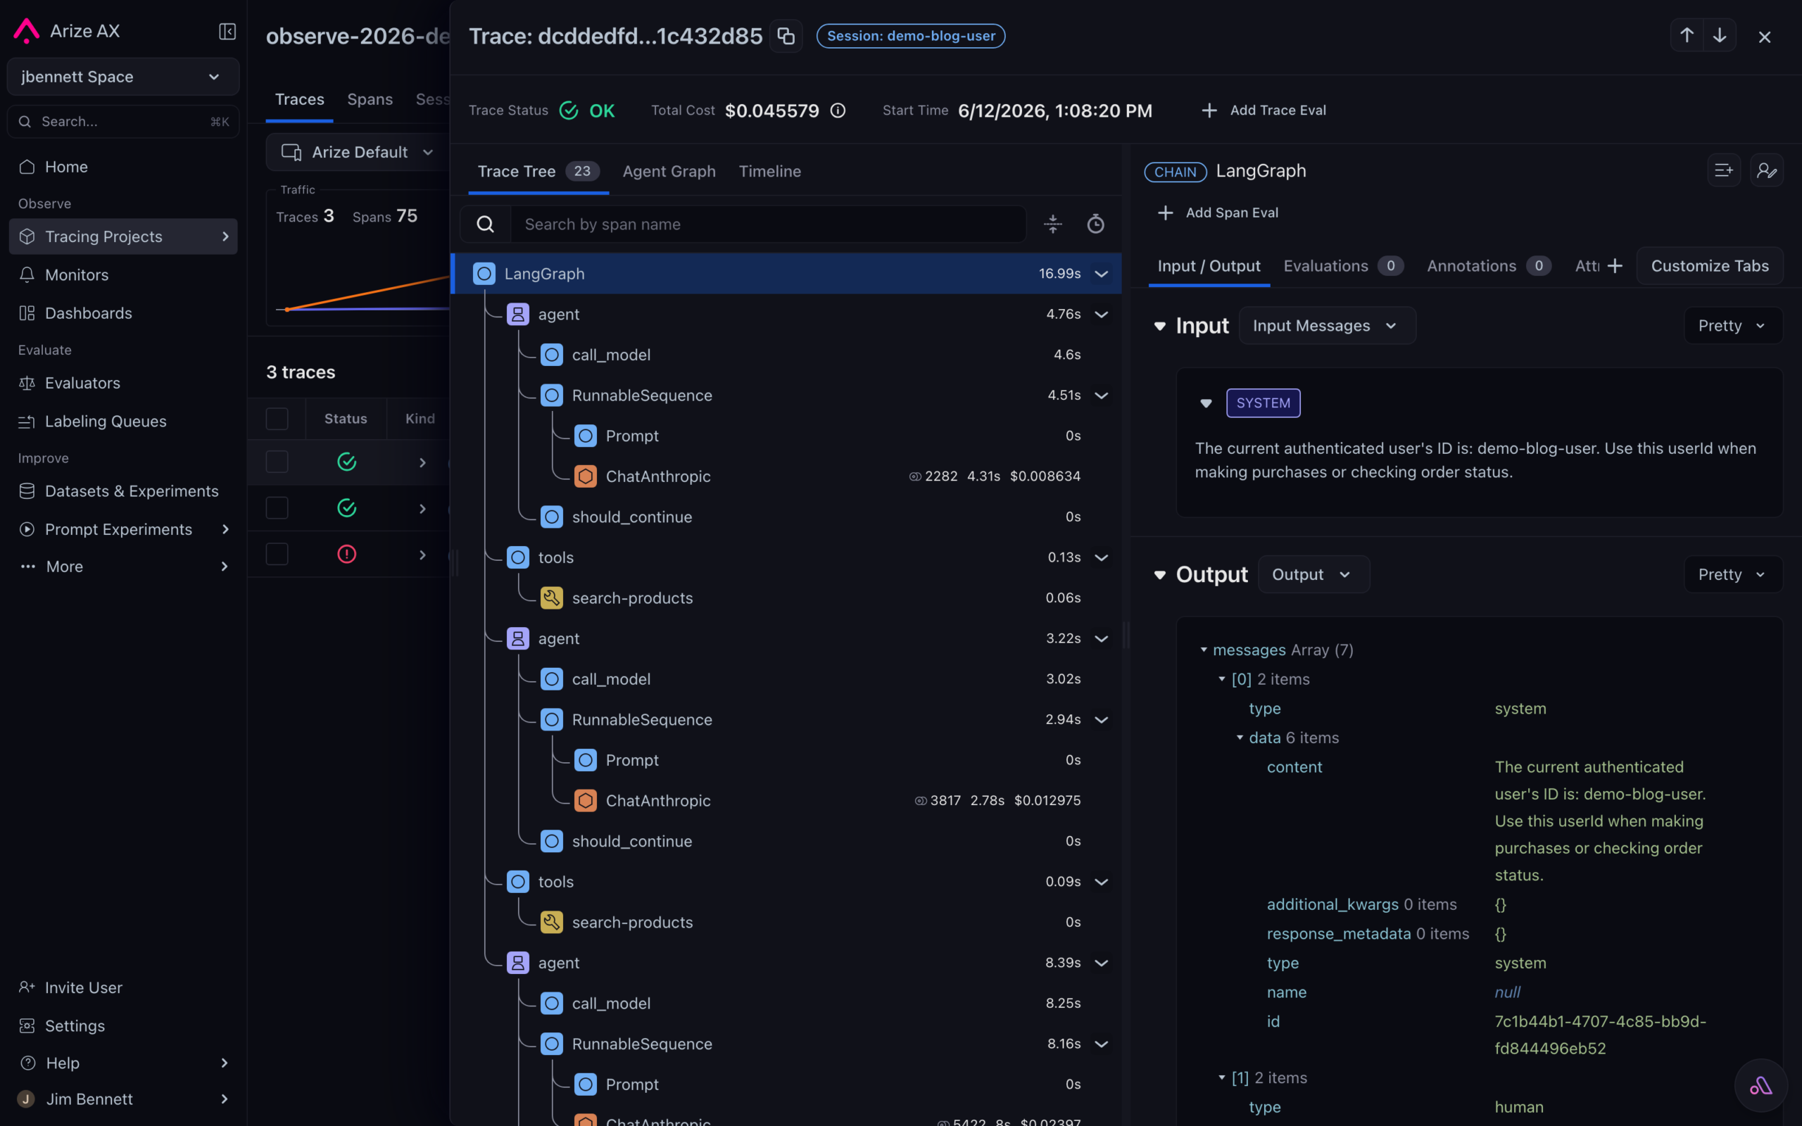
Task: Click Add Trace Eval
Action: click(x=1263, y=110)
